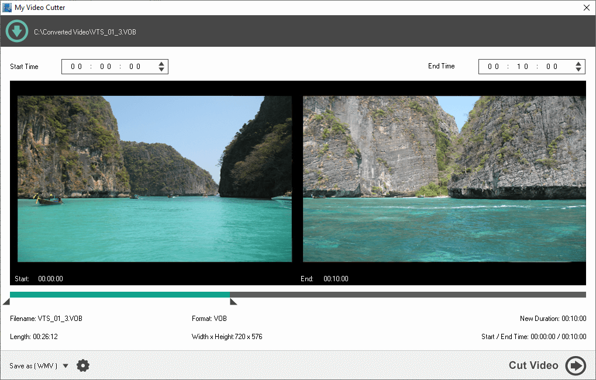Select the seconds field in End Time
This screenshot has width=596, height=380.
552,67
